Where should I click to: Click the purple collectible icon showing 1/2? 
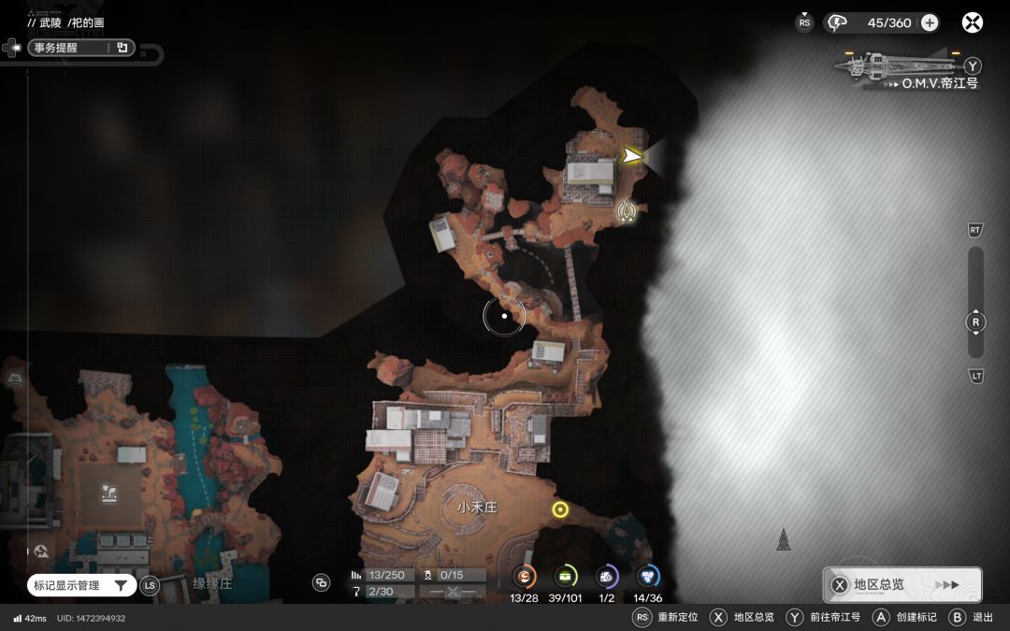click(607, 576)
